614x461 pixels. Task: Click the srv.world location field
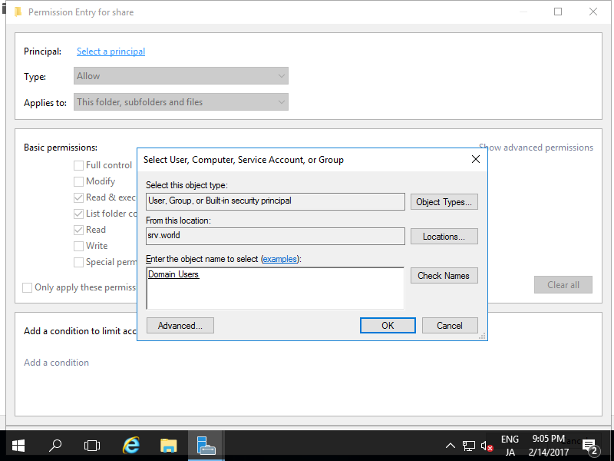tap(276, 236)
